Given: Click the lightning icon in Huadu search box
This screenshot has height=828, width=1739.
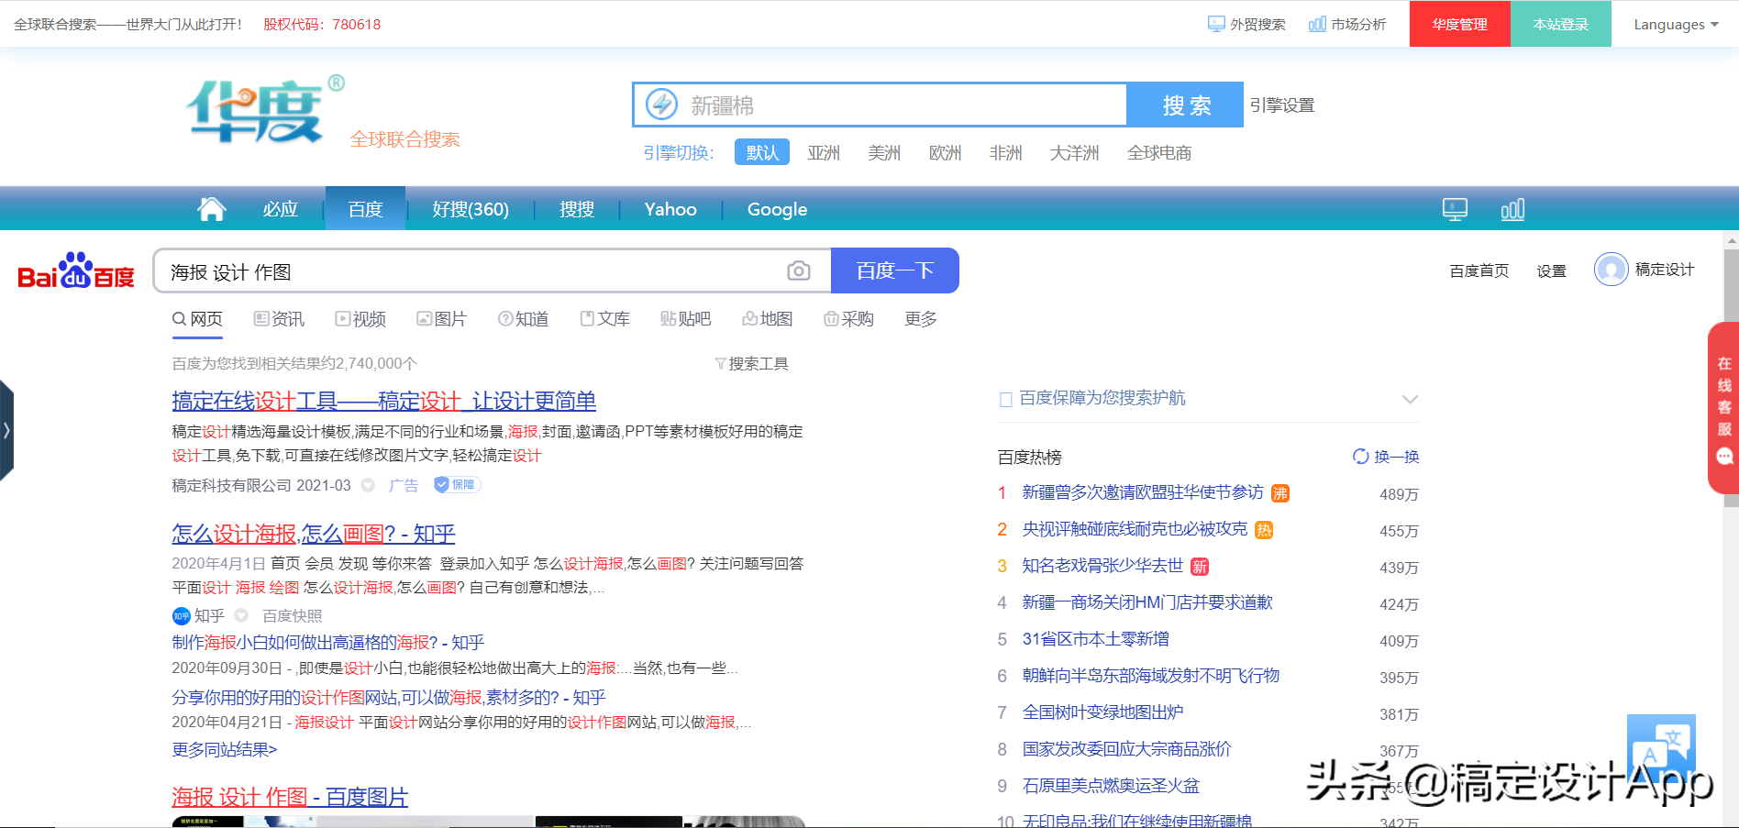Looking at the screenshot, I should [x=661, y=105].
